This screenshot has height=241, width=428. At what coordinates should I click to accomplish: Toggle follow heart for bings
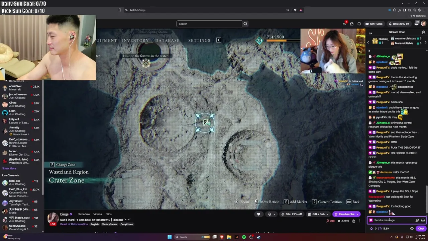[258, 214]
